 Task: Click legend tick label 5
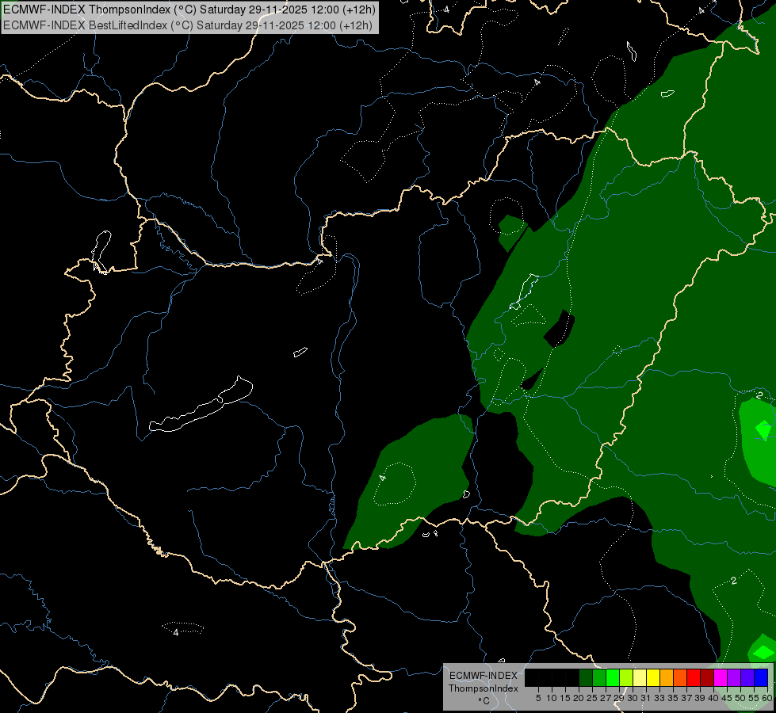[x=538, y=698]
